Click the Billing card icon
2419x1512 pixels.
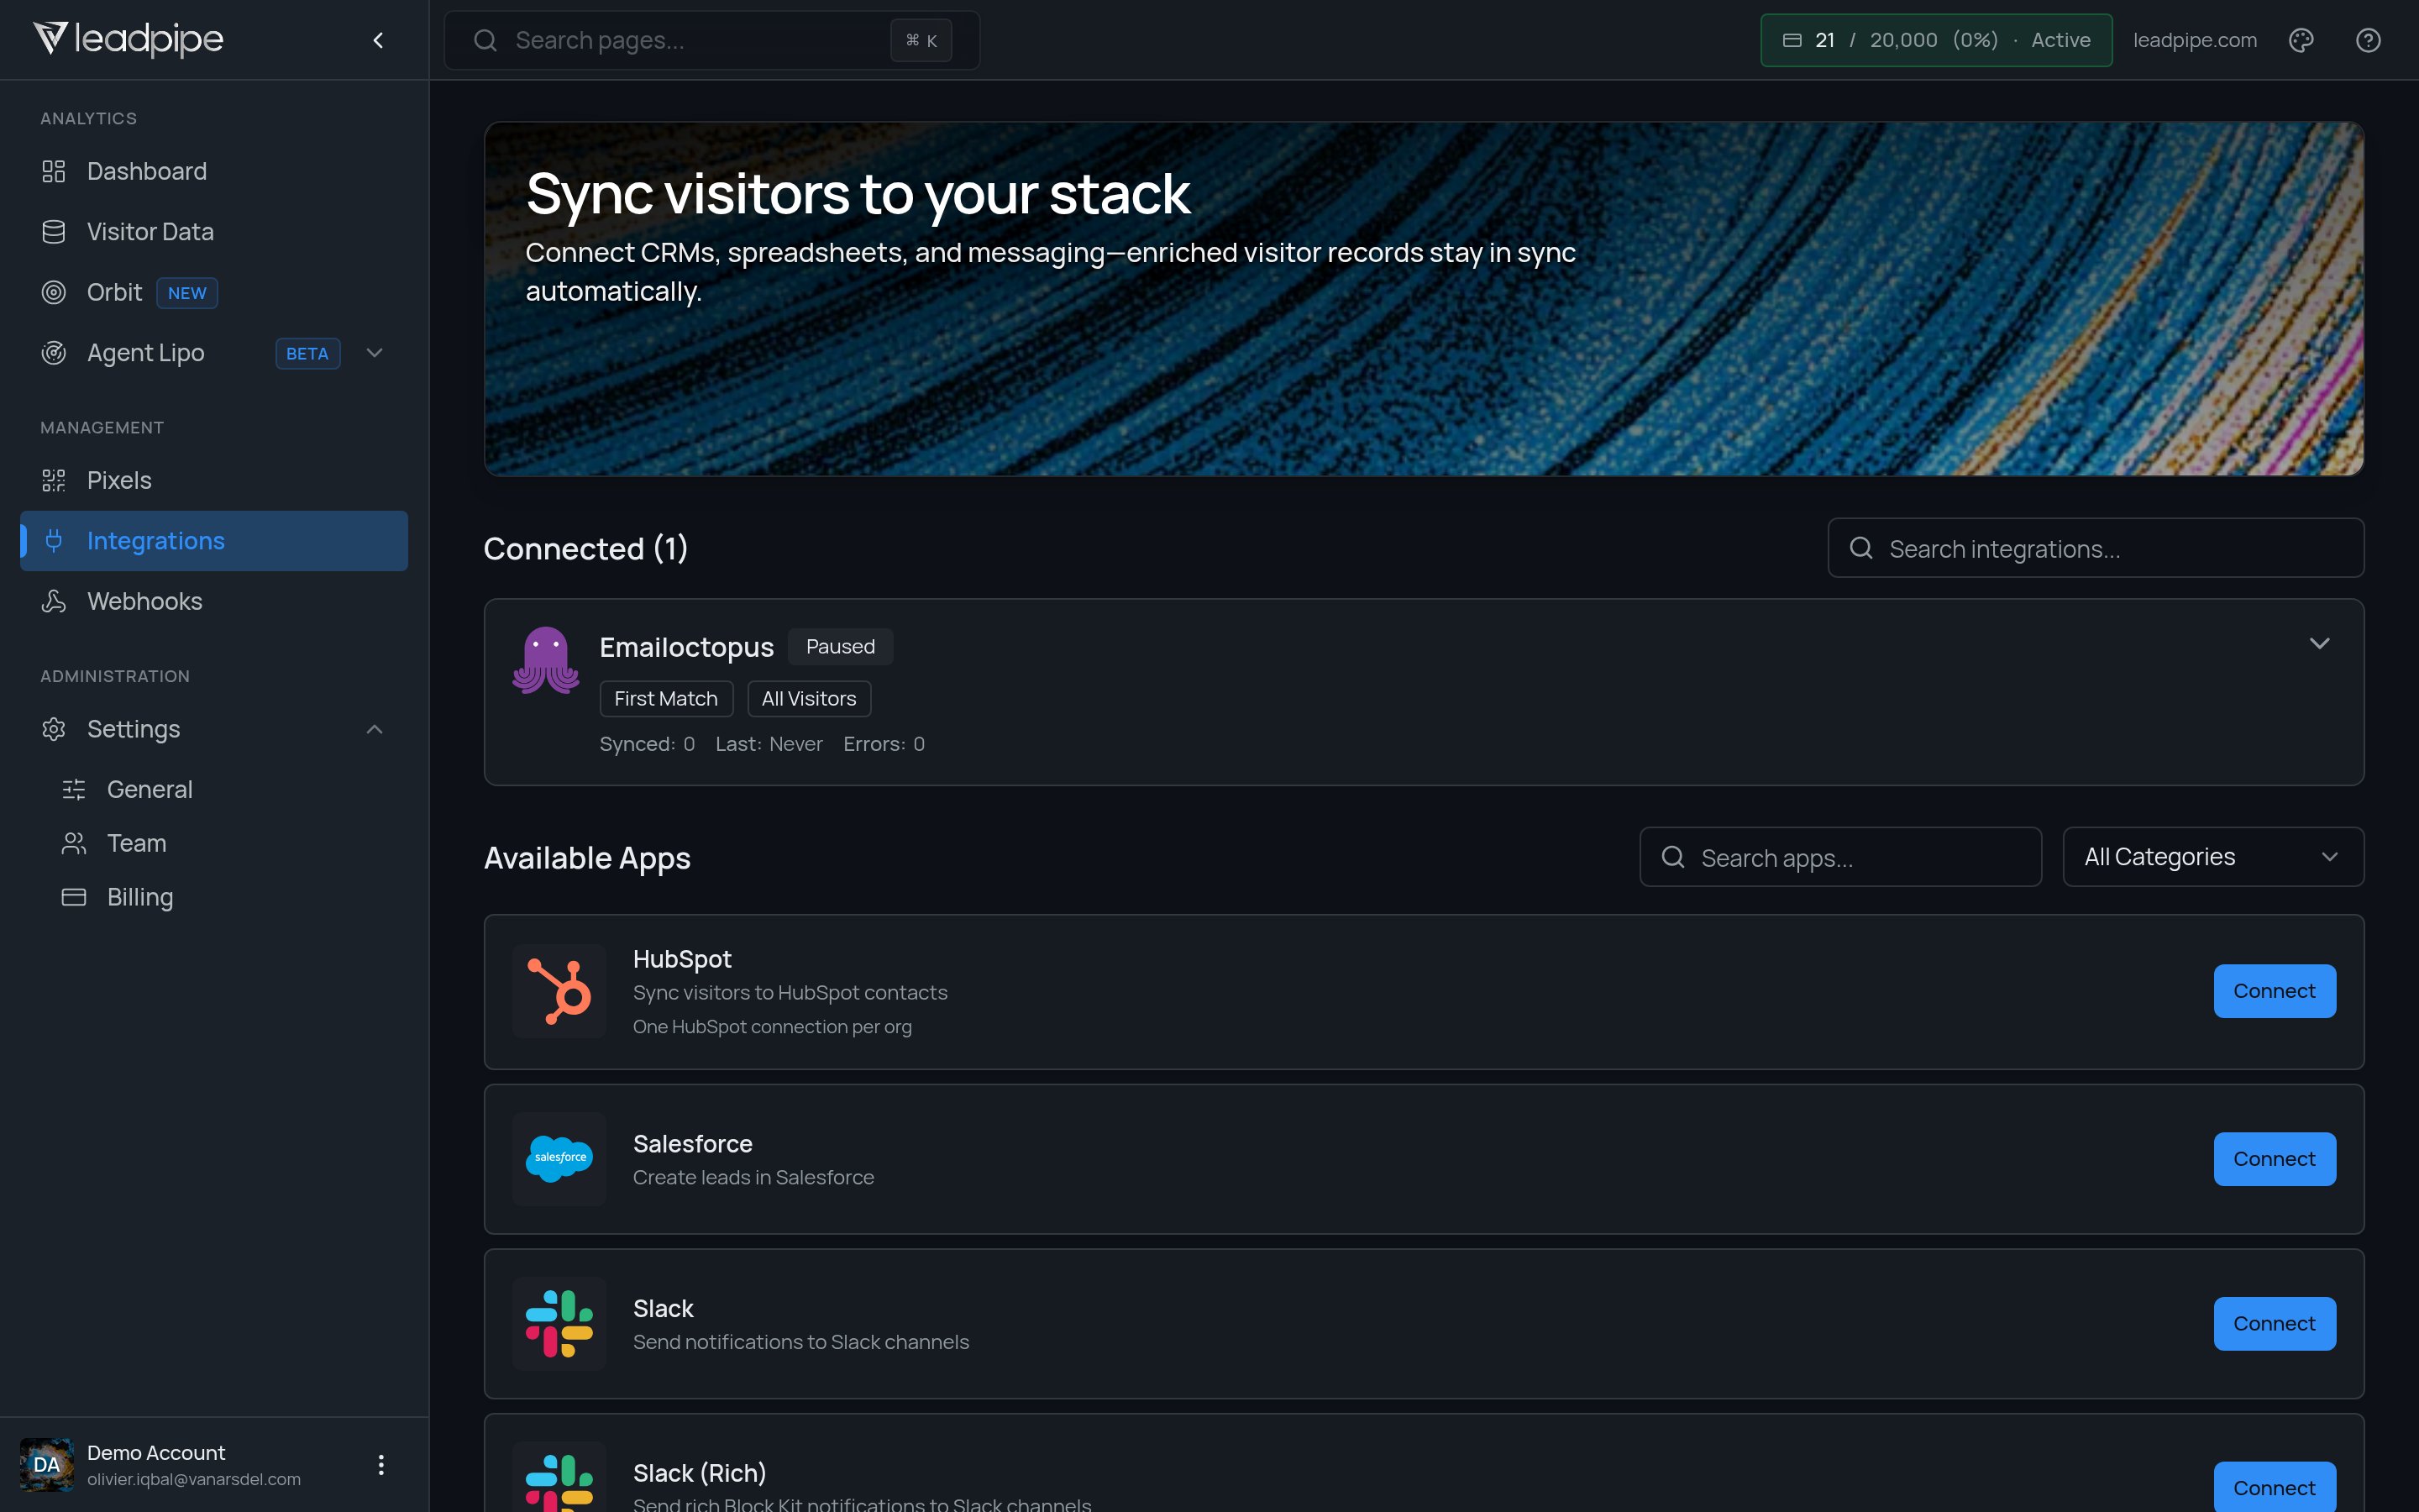pyautogui.click(x=74, y=897)
